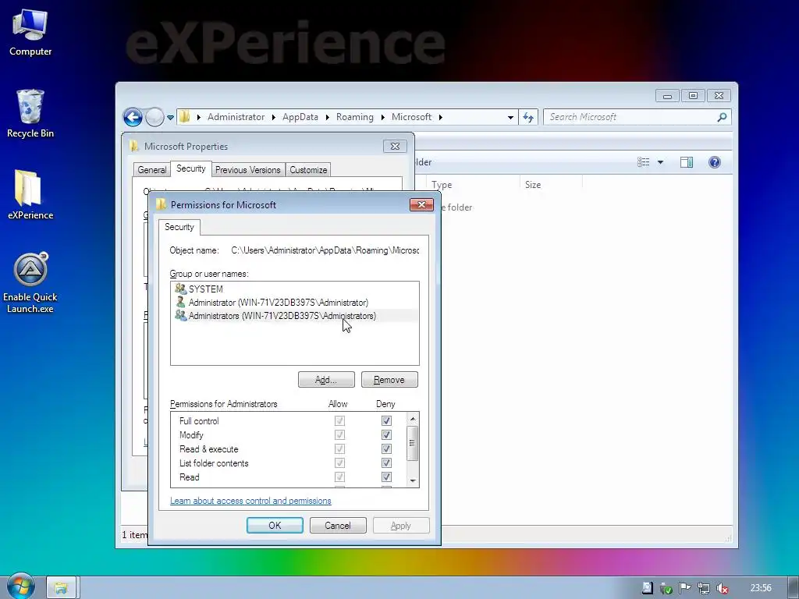799x599 pixels.
Task: Click the Search Microsoft input field
Action: point(630,117)
